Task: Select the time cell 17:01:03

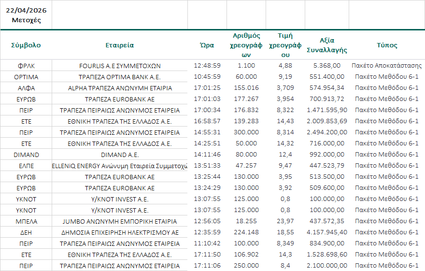Action: (x=207, y=99)
